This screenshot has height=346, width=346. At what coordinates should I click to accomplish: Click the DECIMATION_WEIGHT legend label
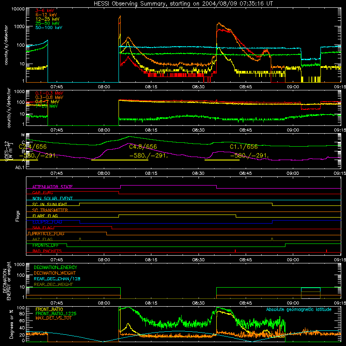tap(55, 273)
